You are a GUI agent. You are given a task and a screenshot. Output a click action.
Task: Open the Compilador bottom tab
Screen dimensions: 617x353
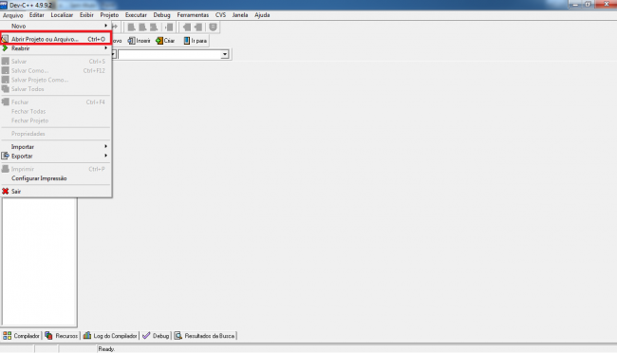tap(21, 336)
